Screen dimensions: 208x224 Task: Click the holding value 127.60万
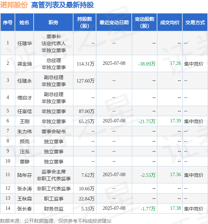(x=85, y=81)
